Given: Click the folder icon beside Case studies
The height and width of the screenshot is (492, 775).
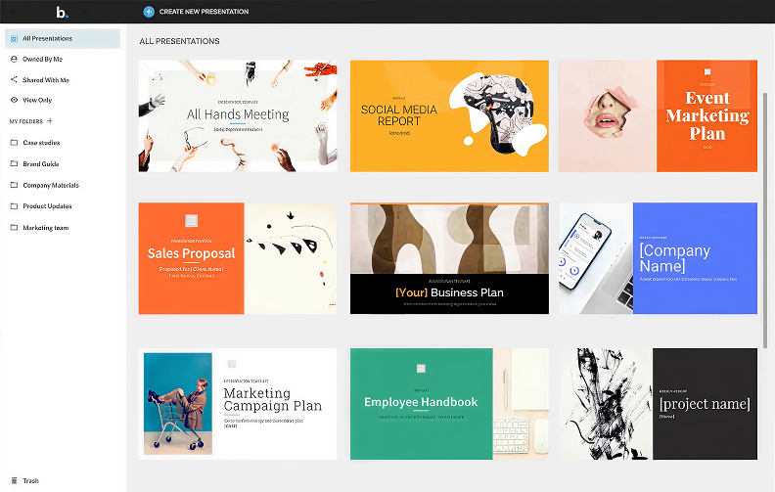Looking at the screenshot, I should 14,142.
